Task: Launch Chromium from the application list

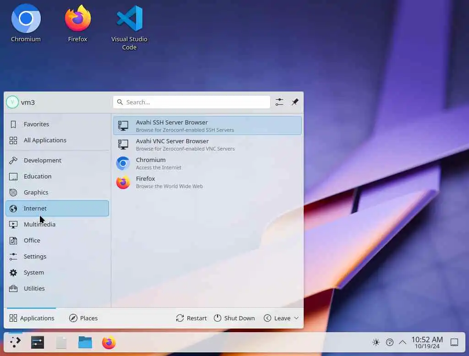Action: pos(207,163)
